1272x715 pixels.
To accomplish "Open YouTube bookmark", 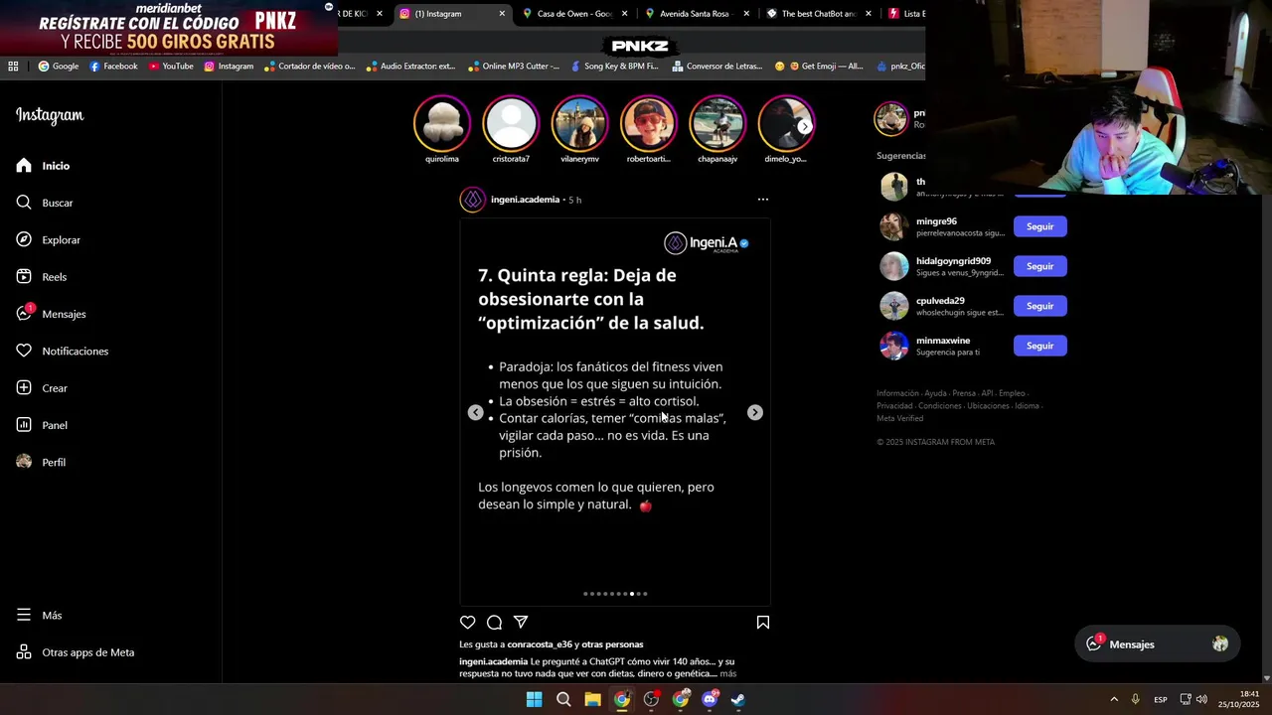I will pos(171,67).
